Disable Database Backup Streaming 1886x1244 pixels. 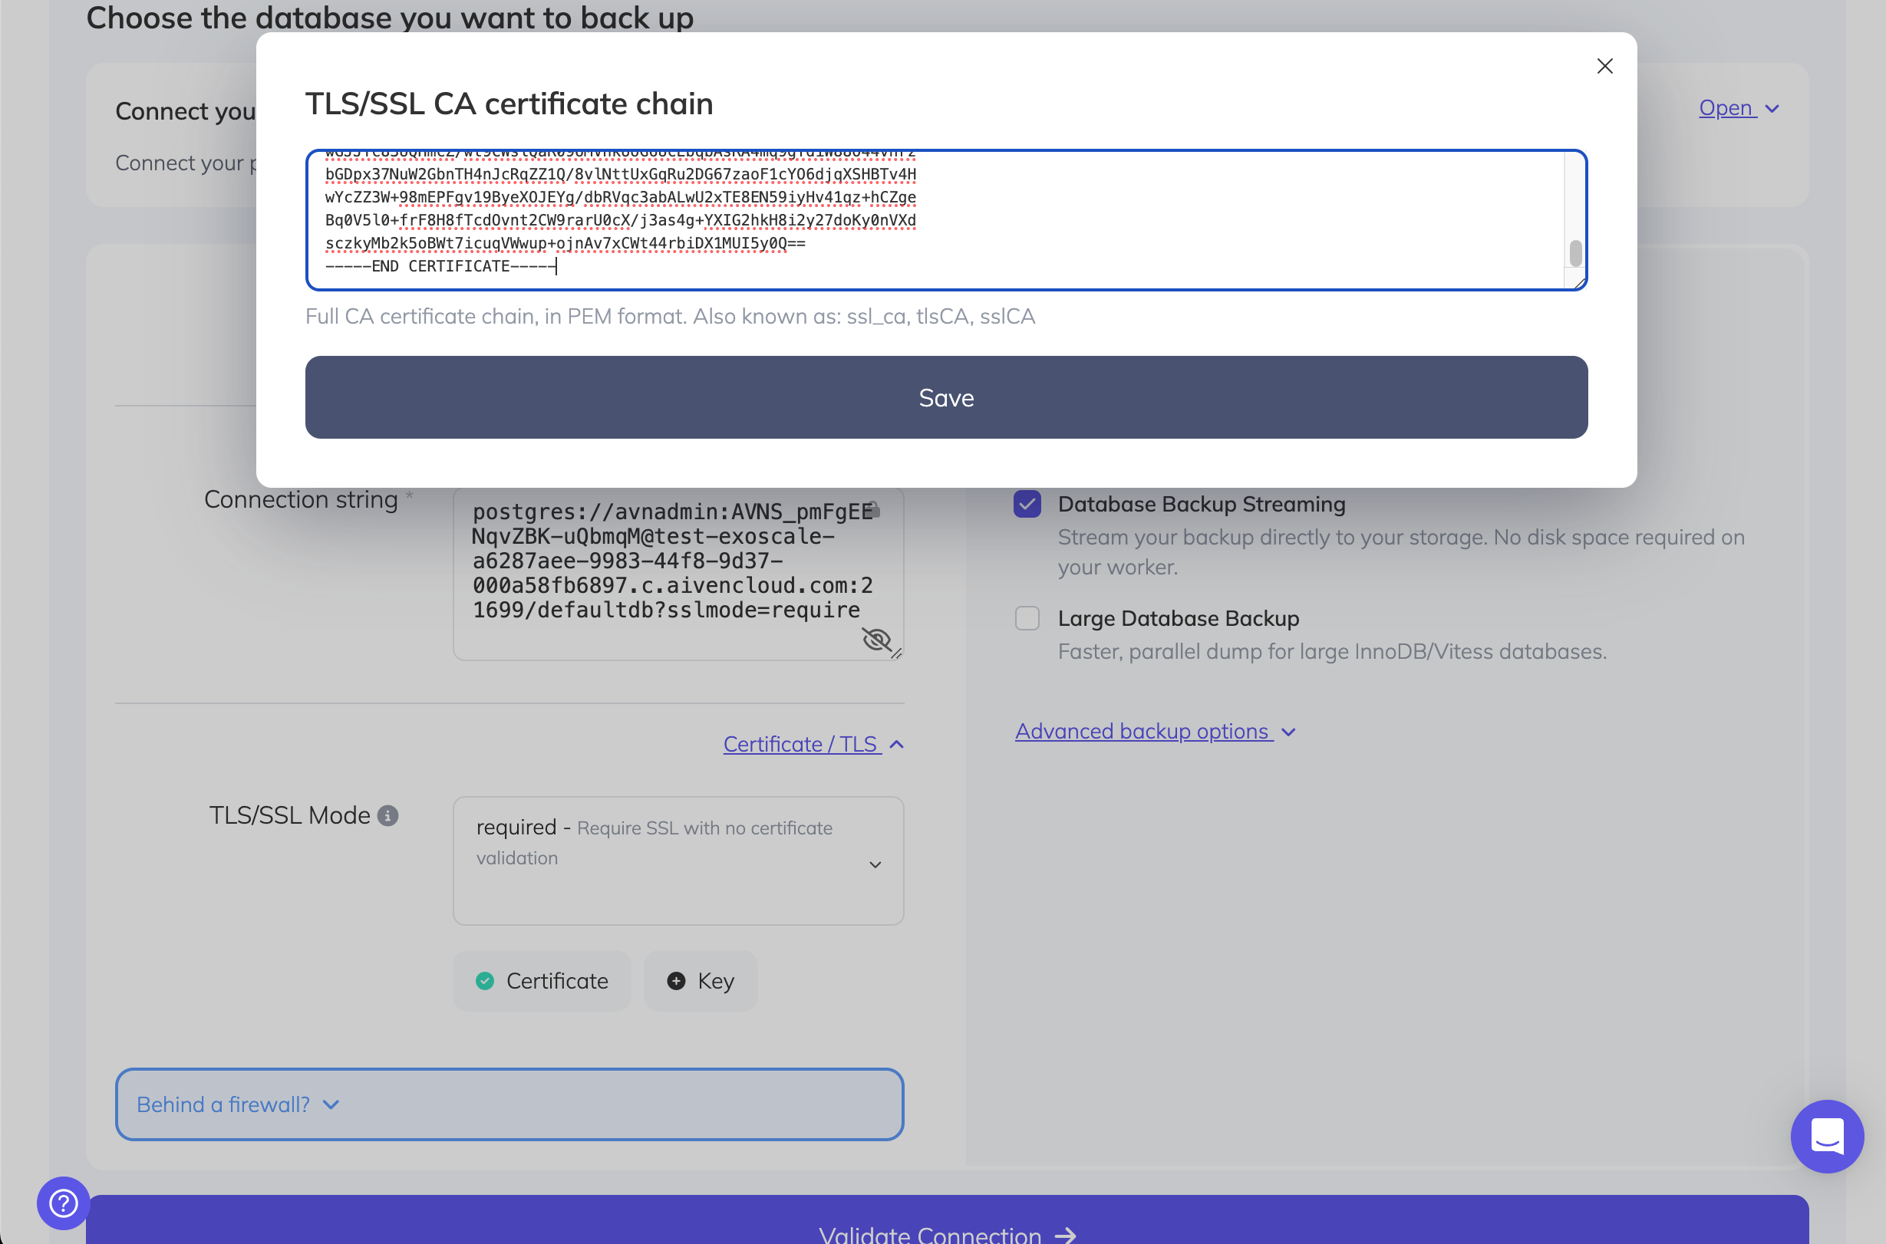click(1027, 504)
